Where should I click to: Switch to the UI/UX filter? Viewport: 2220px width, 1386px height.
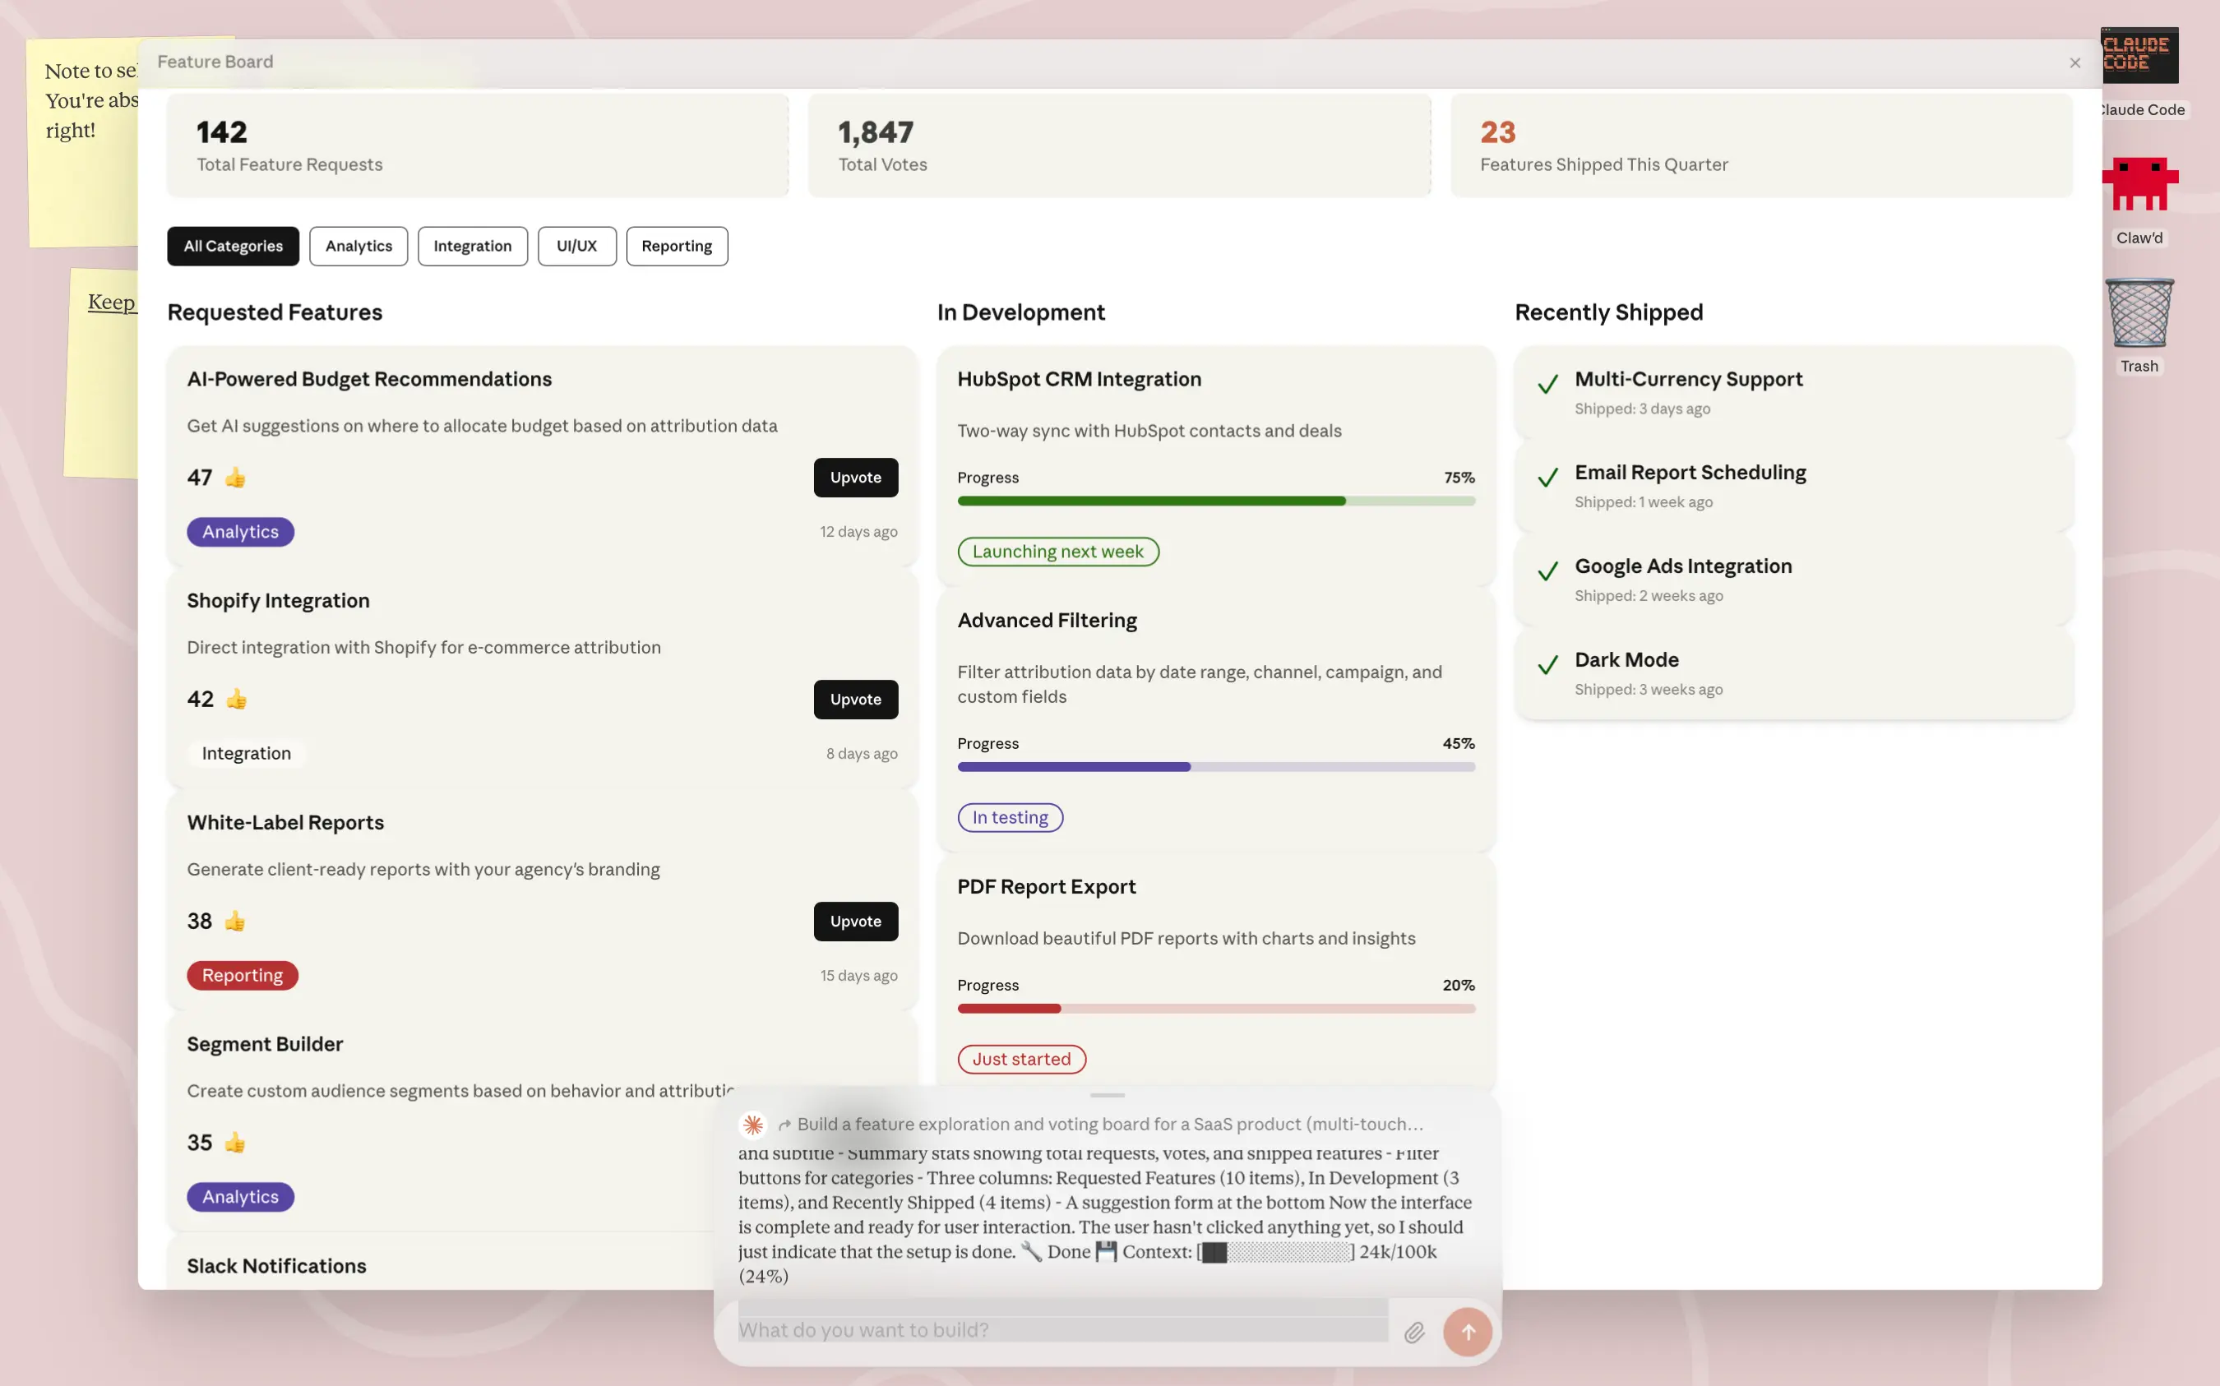576,246
